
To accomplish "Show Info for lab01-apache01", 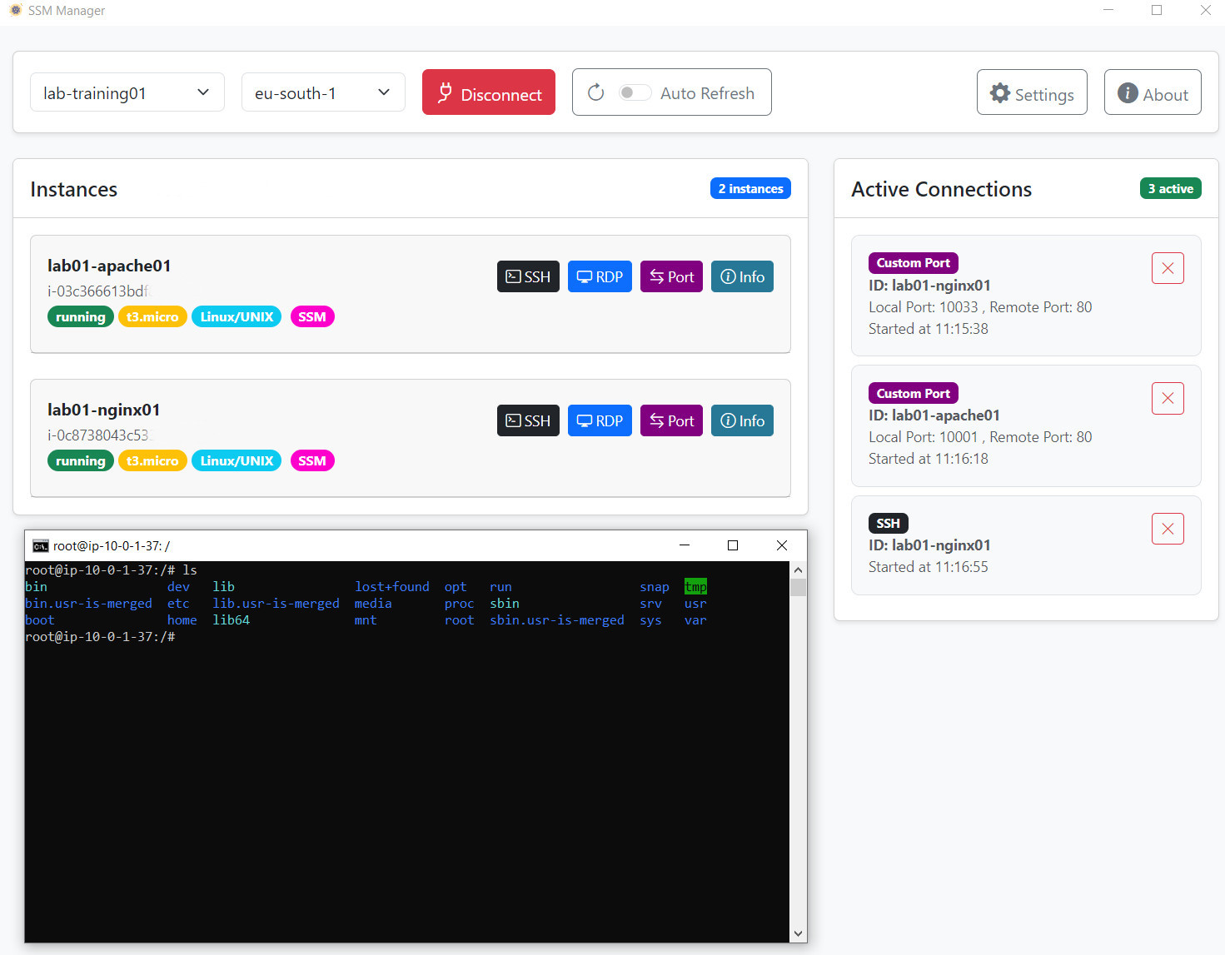I will pos(742,276).
